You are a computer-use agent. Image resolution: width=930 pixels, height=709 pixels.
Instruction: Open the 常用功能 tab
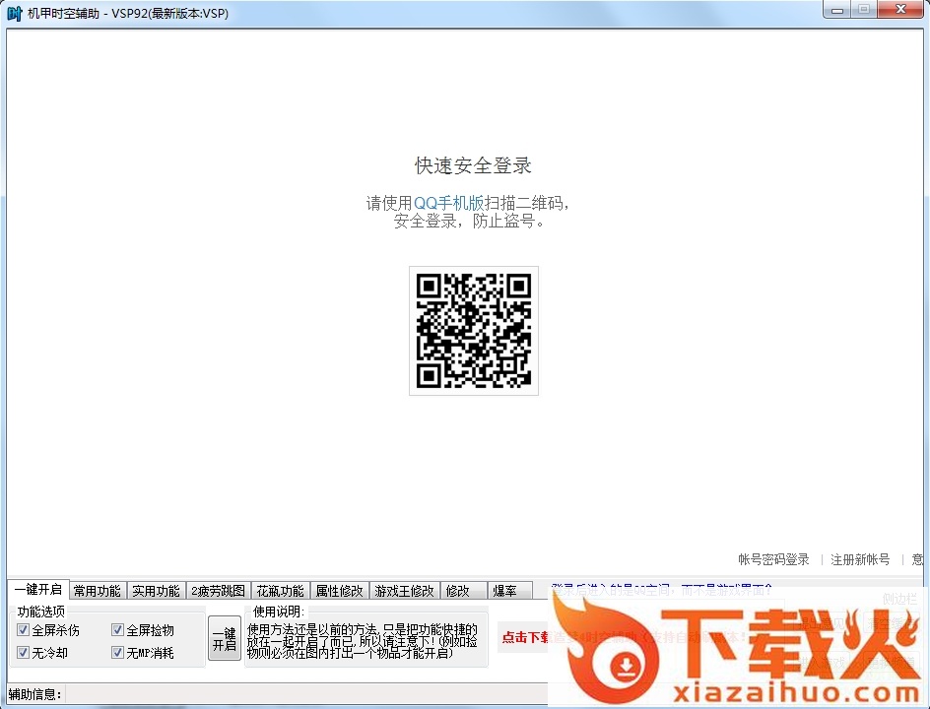[98, 591]
